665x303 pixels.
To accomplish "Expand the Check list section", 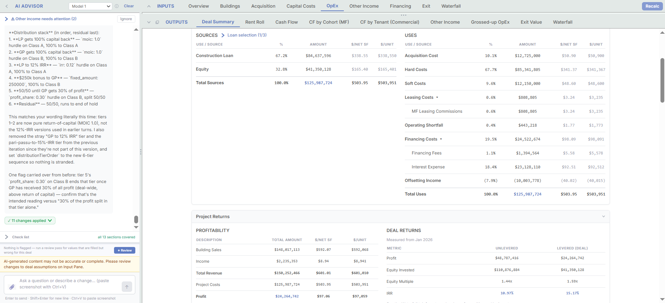I will click(7, 237).
